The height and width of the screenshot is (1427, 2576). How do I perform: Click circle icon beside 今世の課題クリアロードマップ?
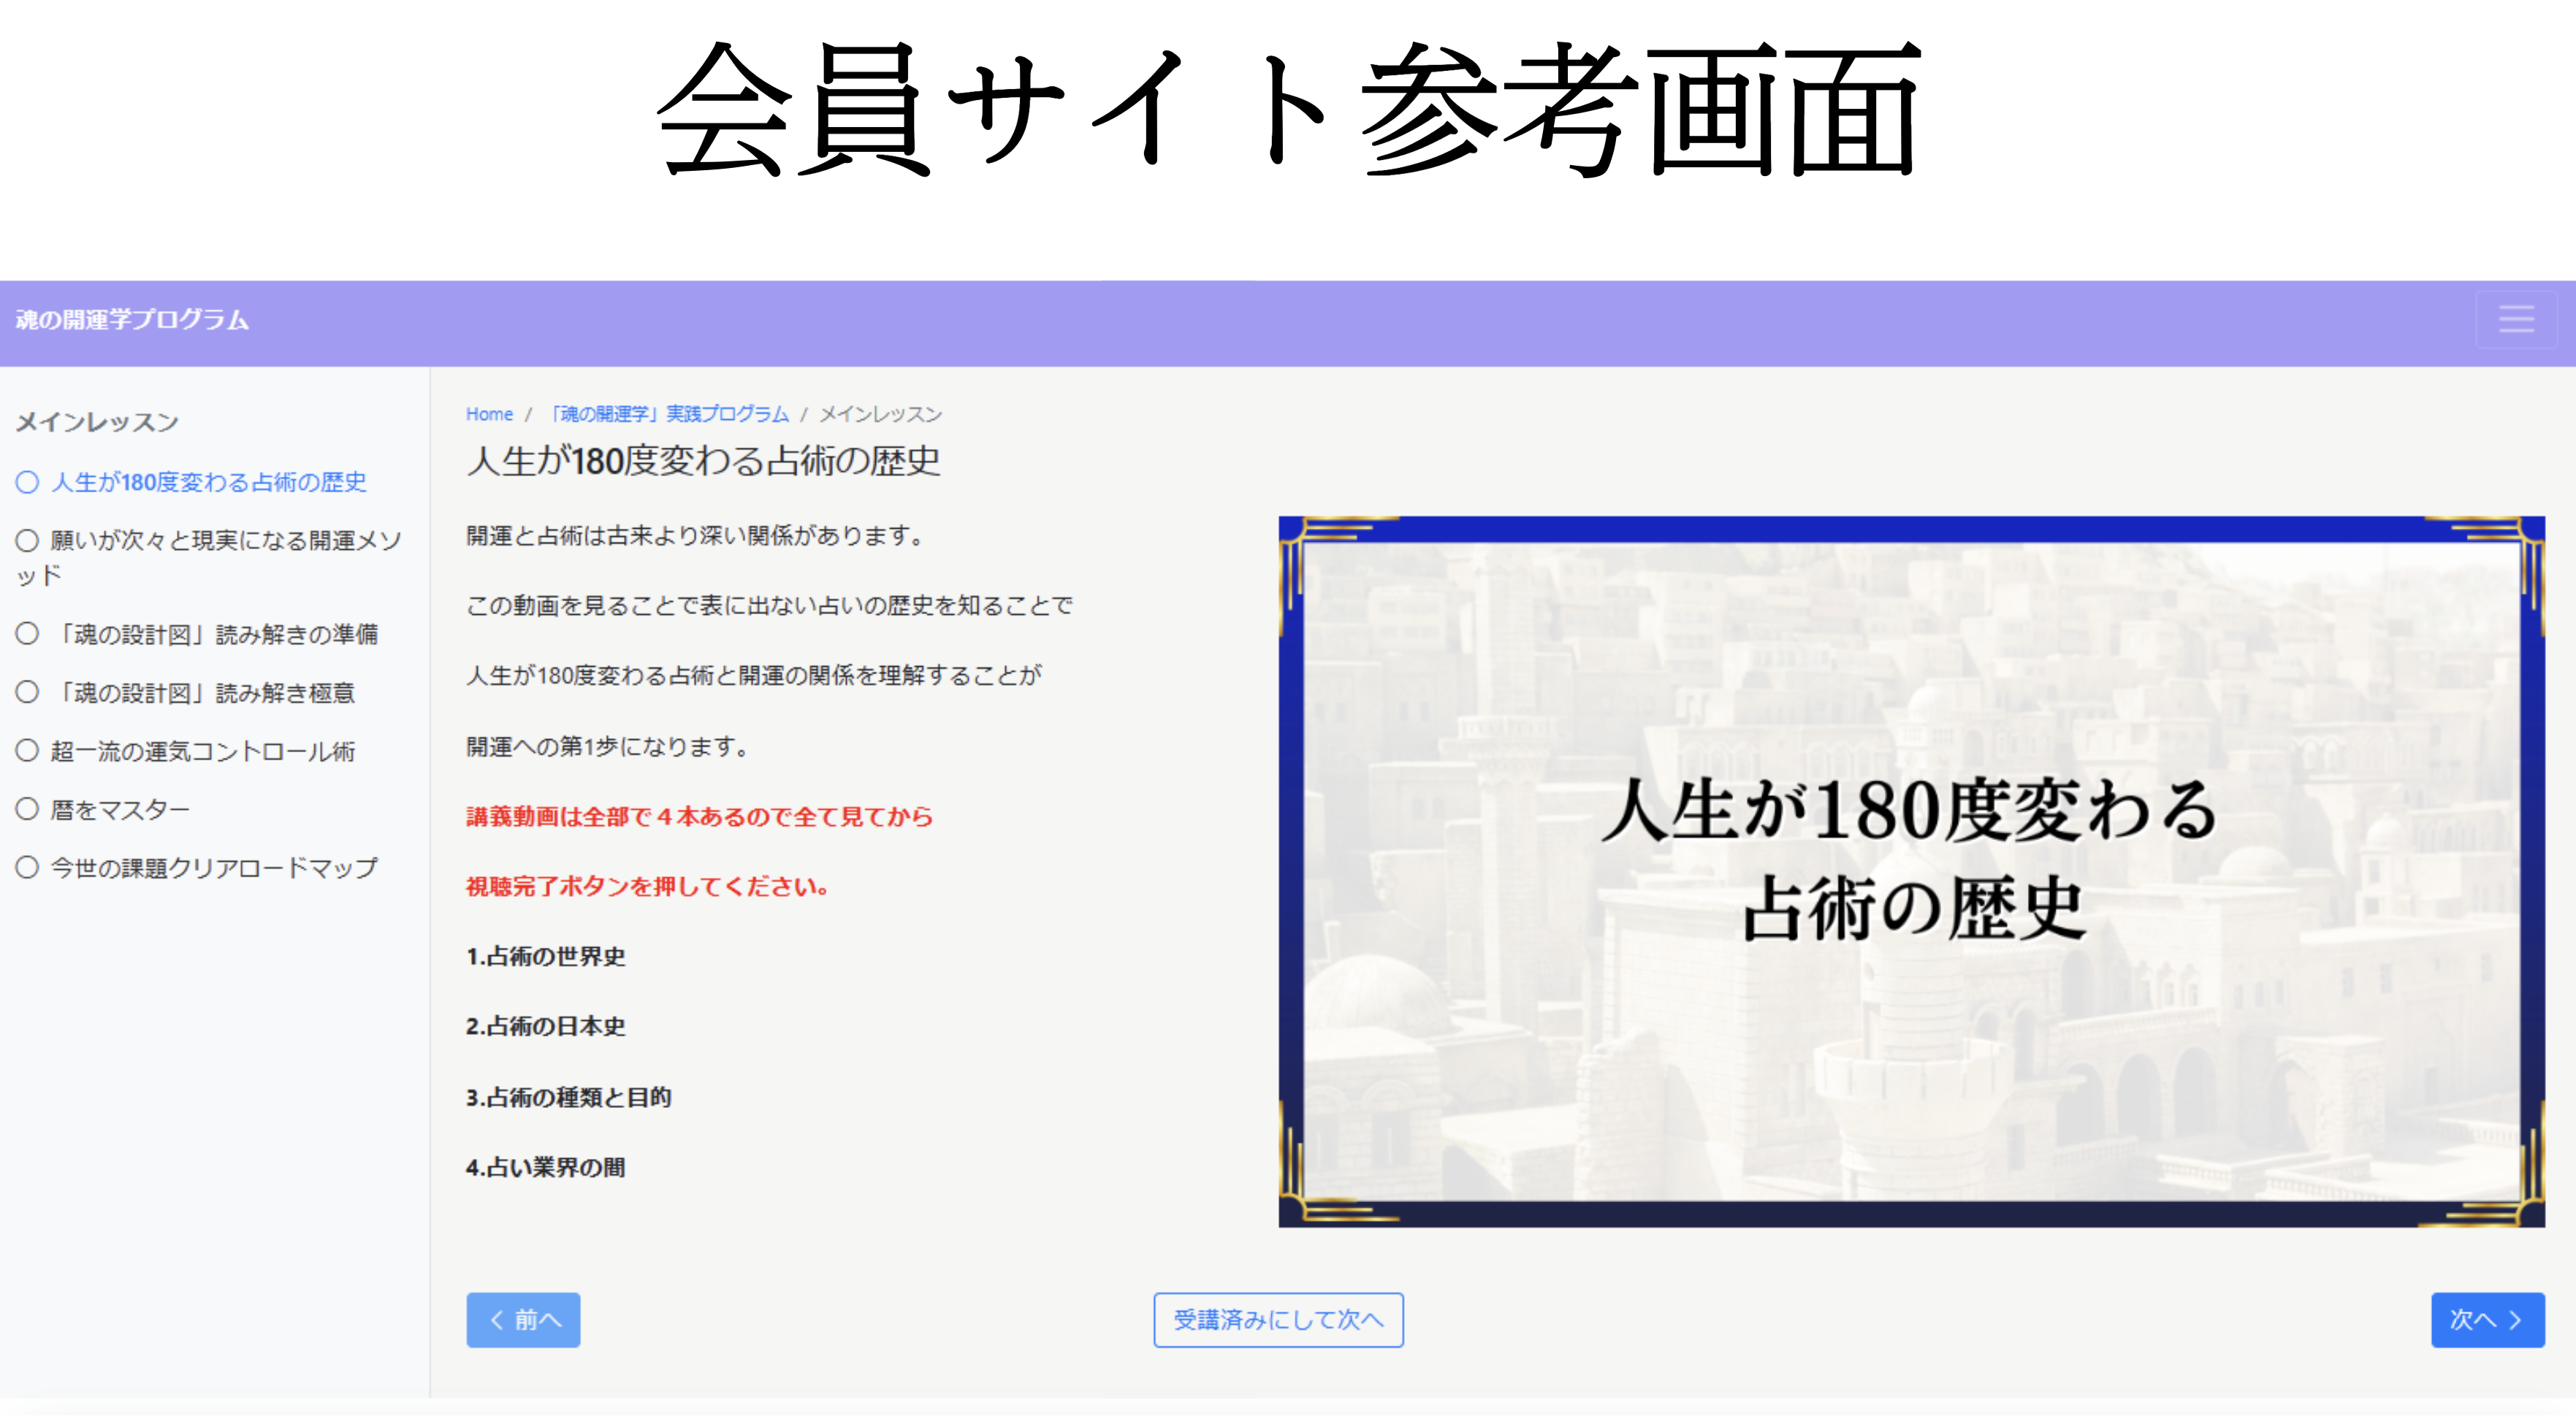pyautogui.click(x=27, y=868)
